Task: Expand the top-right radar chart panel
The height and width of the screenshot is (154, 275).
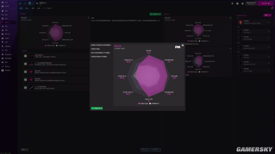Action: [x=230, y=18]
